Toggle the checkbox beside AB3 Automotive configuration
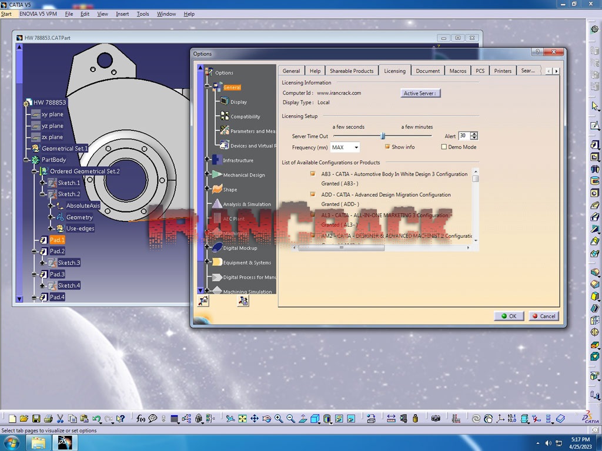Screen dimensions: 602x451 [313, 174]
